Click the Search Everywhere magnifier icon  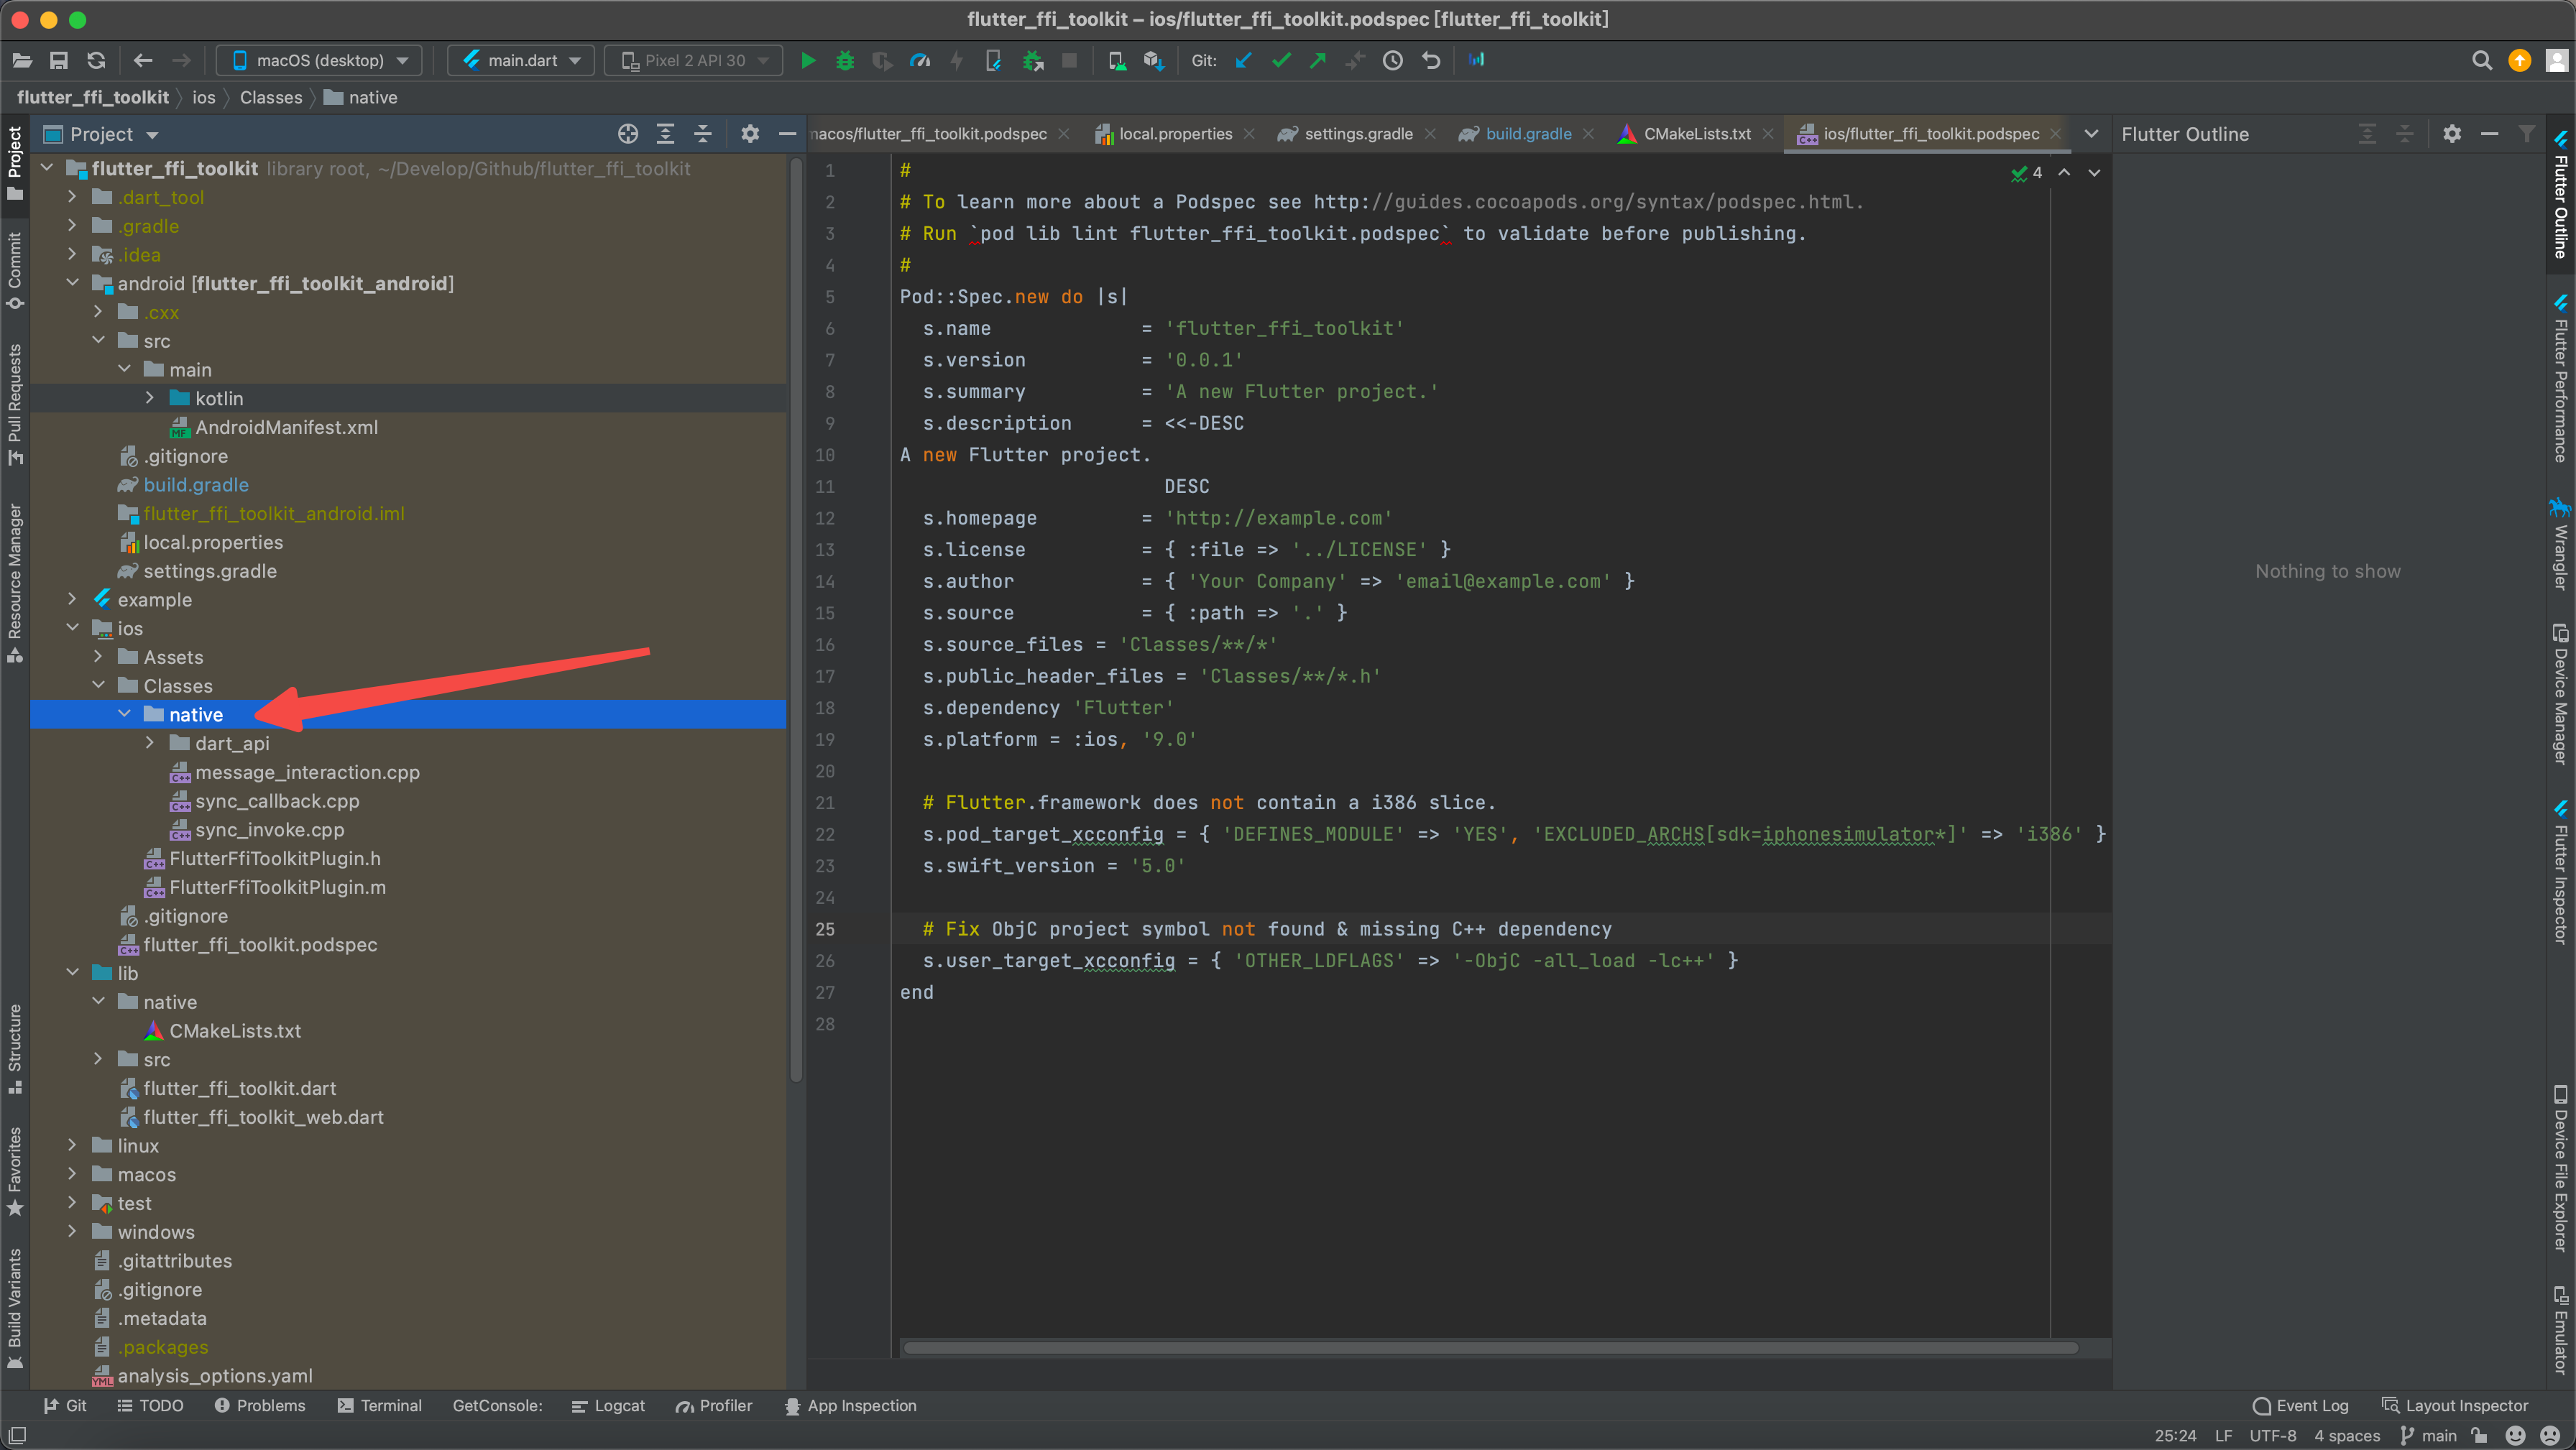2481,61
